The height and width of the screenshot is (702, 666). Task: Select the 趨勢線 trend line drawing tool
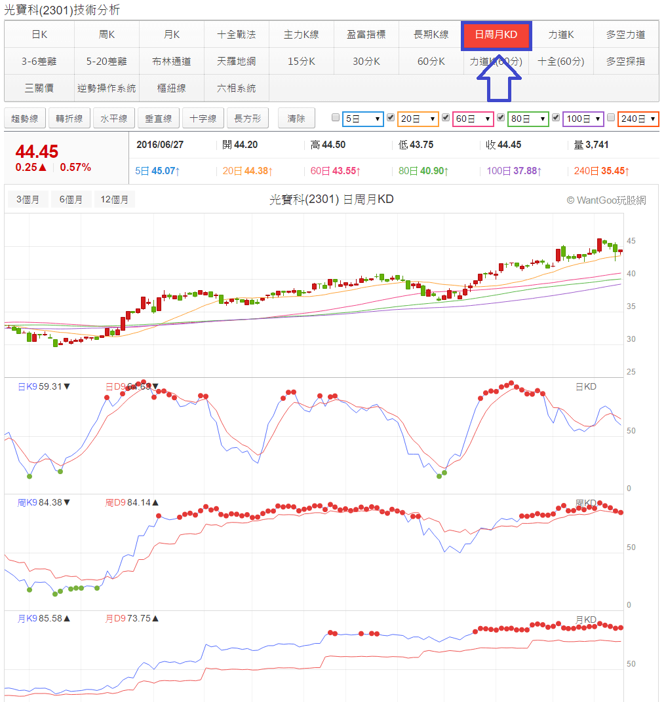click(24, 119)
